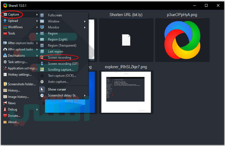This screenshot has width=225, height=146.
Task: Click the Region capture icon
Action: coord(42,33)
